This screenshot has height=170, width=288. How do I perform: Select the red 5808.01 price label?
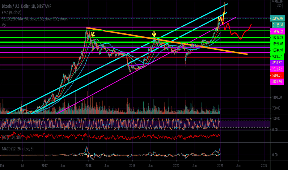pyautogui.click(x=277, y=75)
